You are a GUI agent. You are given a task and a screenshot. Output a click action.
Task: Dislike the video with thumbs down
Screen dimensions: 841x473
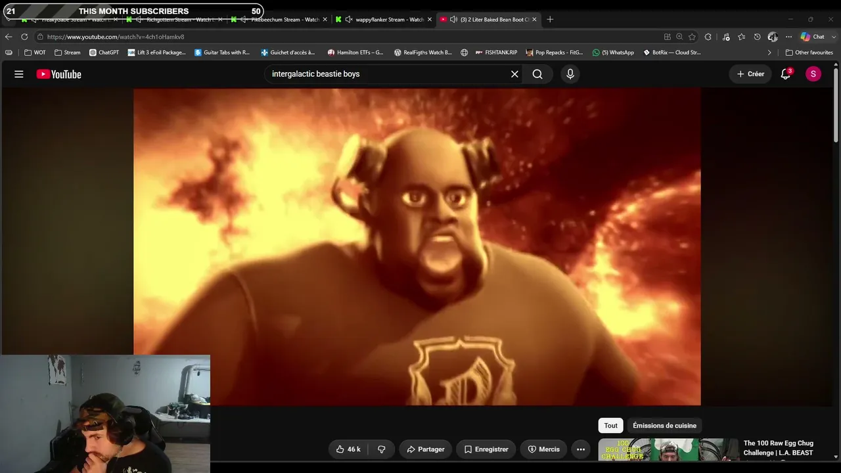382,449
